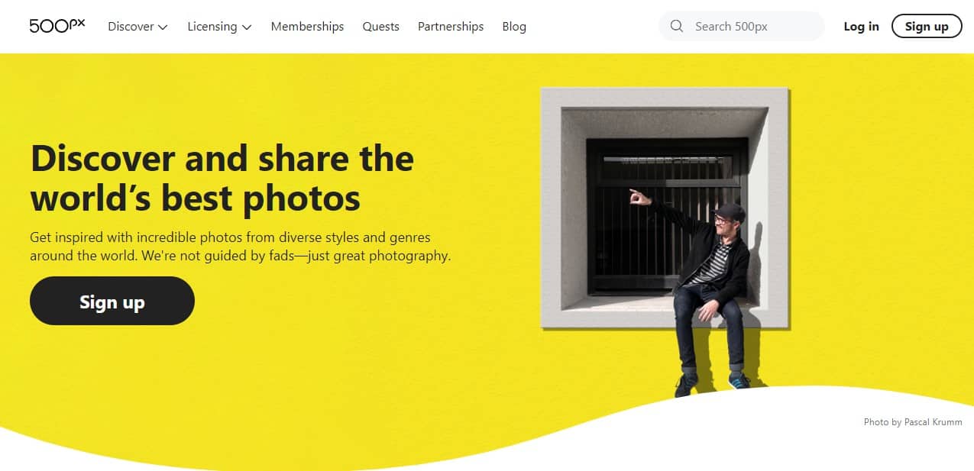Click the Get inspired description paragraph

pyautogui.click(x=240, y=247)
